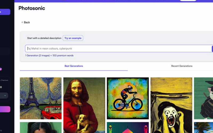The image size is (213, 133).
Task: Click the white button in top banner
Action: coord(188,1)
